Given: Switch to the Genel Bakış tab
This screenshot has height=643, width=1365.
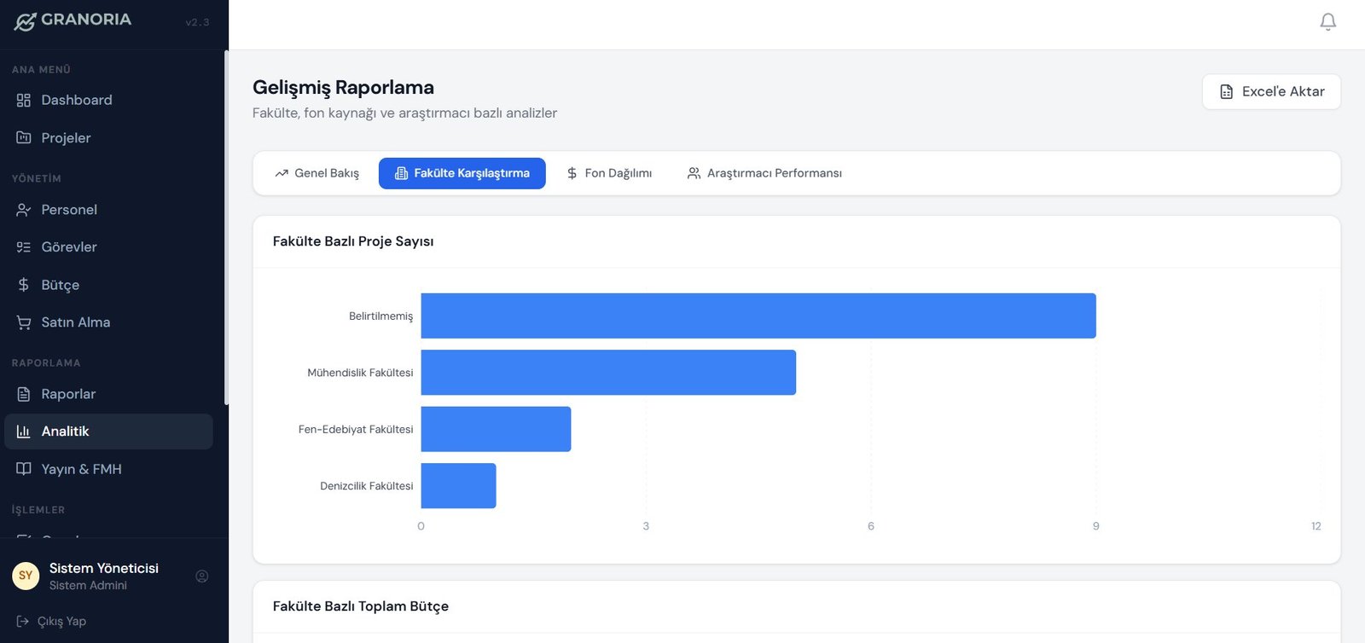Looking at the screenshot, I should [x=317, y=173].
